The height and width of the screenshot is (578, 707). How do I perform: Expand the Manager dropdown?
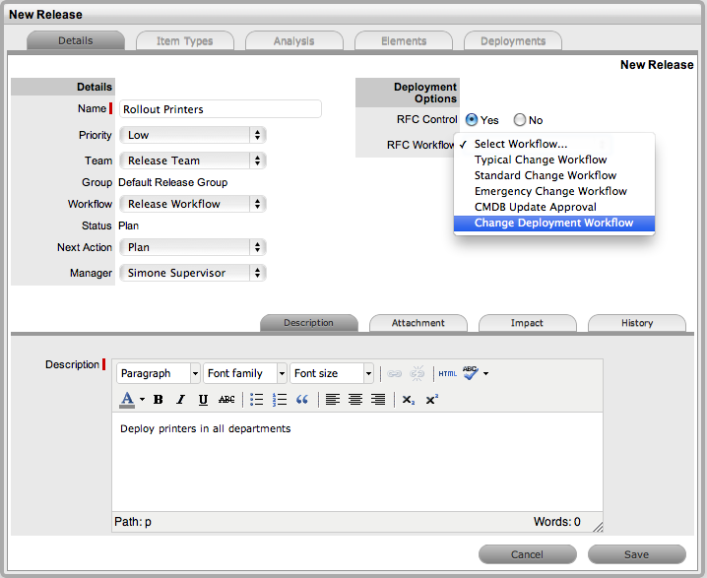click(192, 273)
